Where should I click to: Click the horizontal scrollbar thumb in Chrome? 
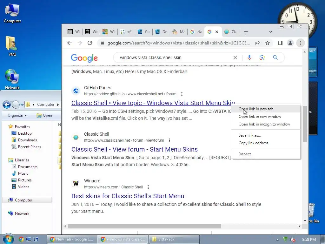point(144,226)
